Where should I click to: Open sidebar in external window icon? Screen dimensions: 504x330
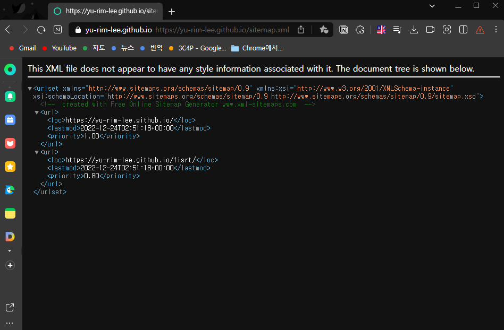pos(10,308)
